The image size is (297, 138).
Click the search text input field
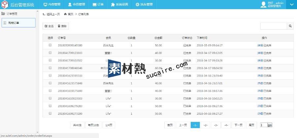point(273,26)
